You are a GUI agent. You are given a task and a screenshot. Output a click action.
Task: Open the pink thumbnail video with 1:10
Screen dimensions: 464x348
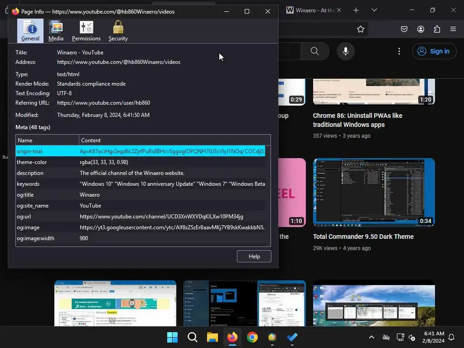pos(292,192)
